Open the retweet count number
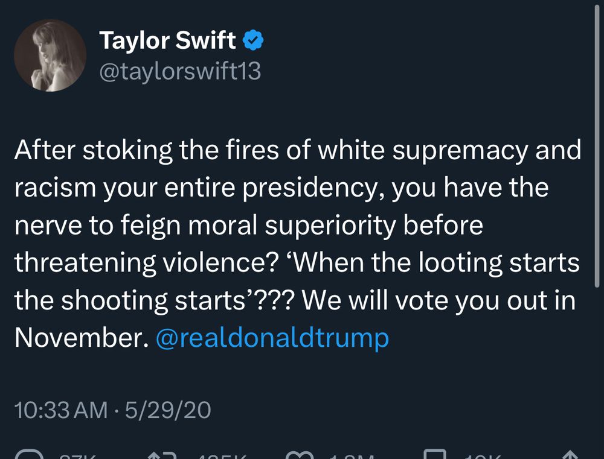 point(220,456)
